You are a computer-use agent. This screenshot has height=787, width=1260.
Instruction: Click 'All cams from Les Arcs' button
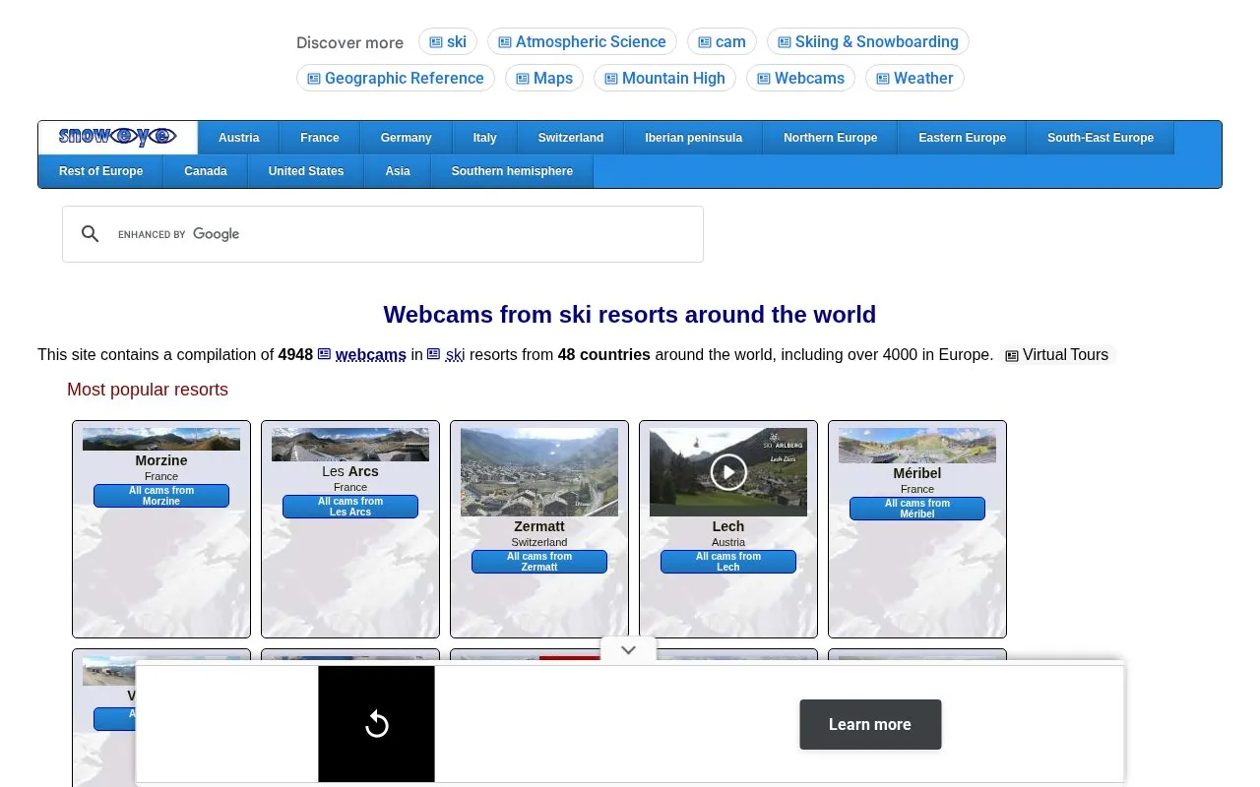tap(350, 507)
